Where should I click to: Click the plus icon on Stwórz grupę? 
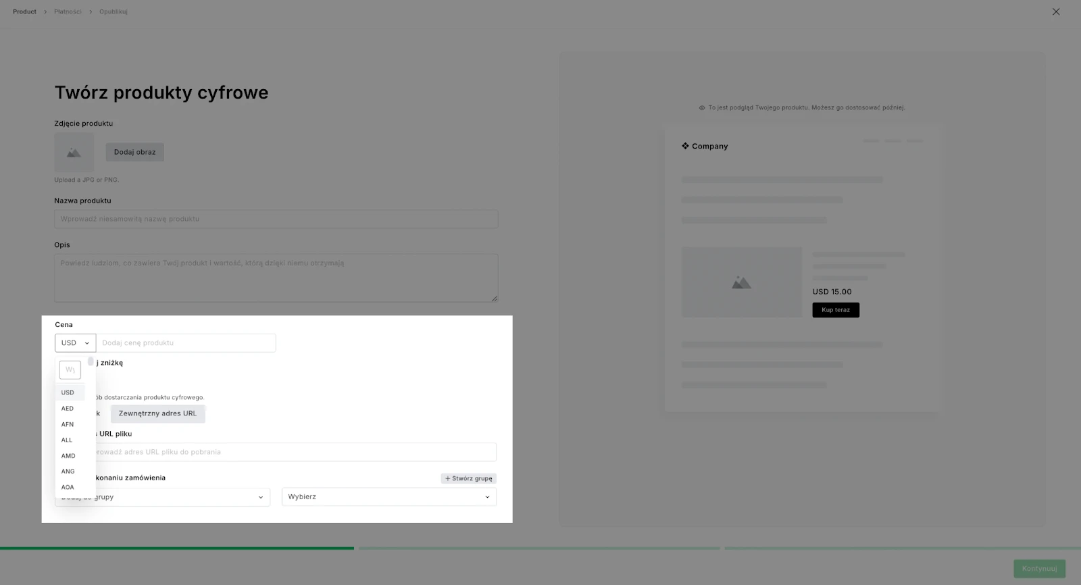click(447, 478)
